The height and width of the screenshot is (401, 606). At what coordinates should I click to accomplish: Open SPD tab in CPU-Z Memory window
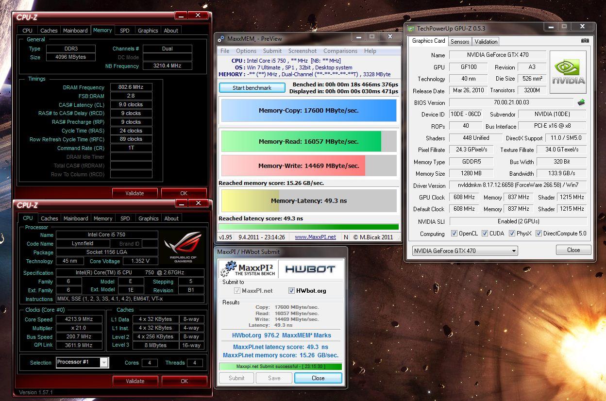click(125, 31)
